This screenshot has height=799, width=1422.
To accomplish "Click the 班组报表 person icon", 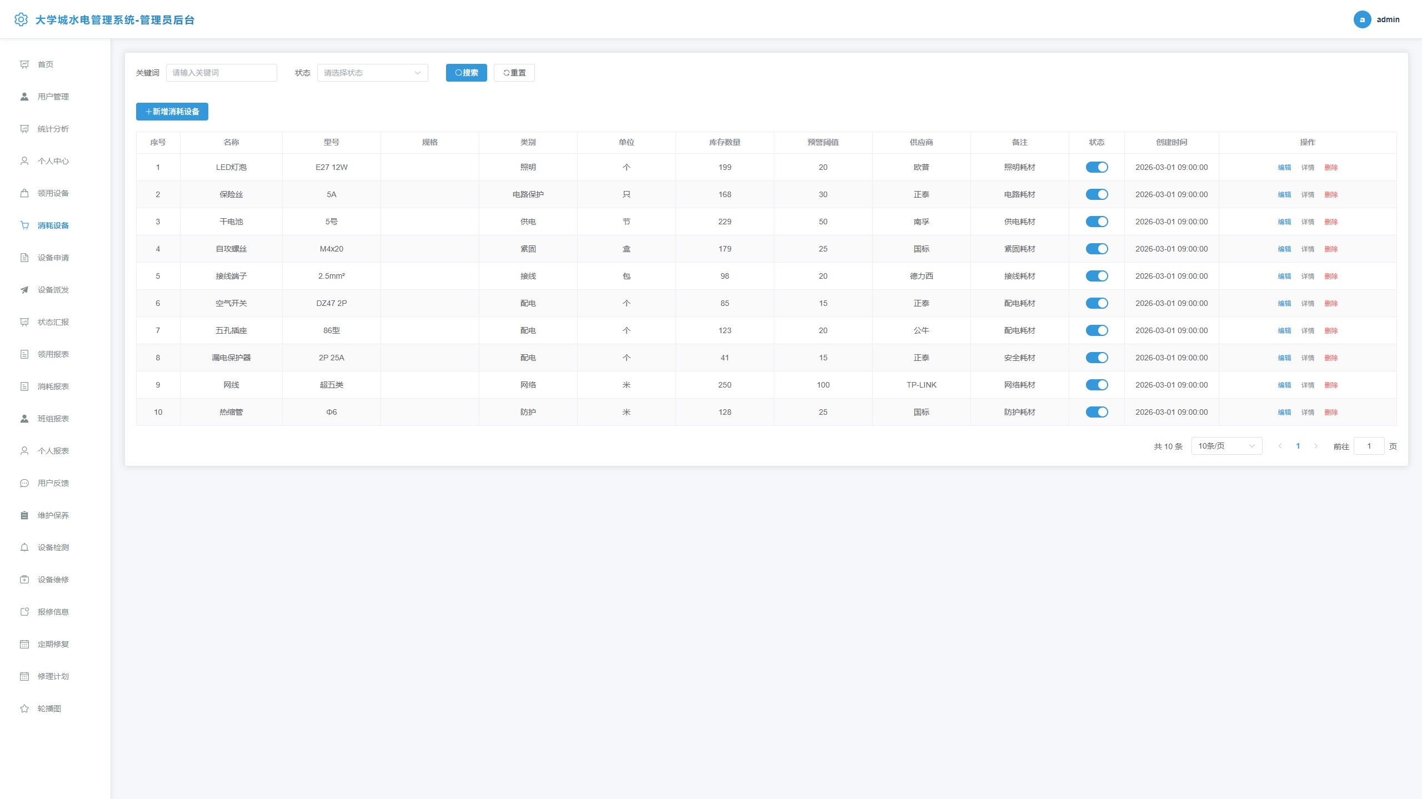I will click(x=24, y=419).
